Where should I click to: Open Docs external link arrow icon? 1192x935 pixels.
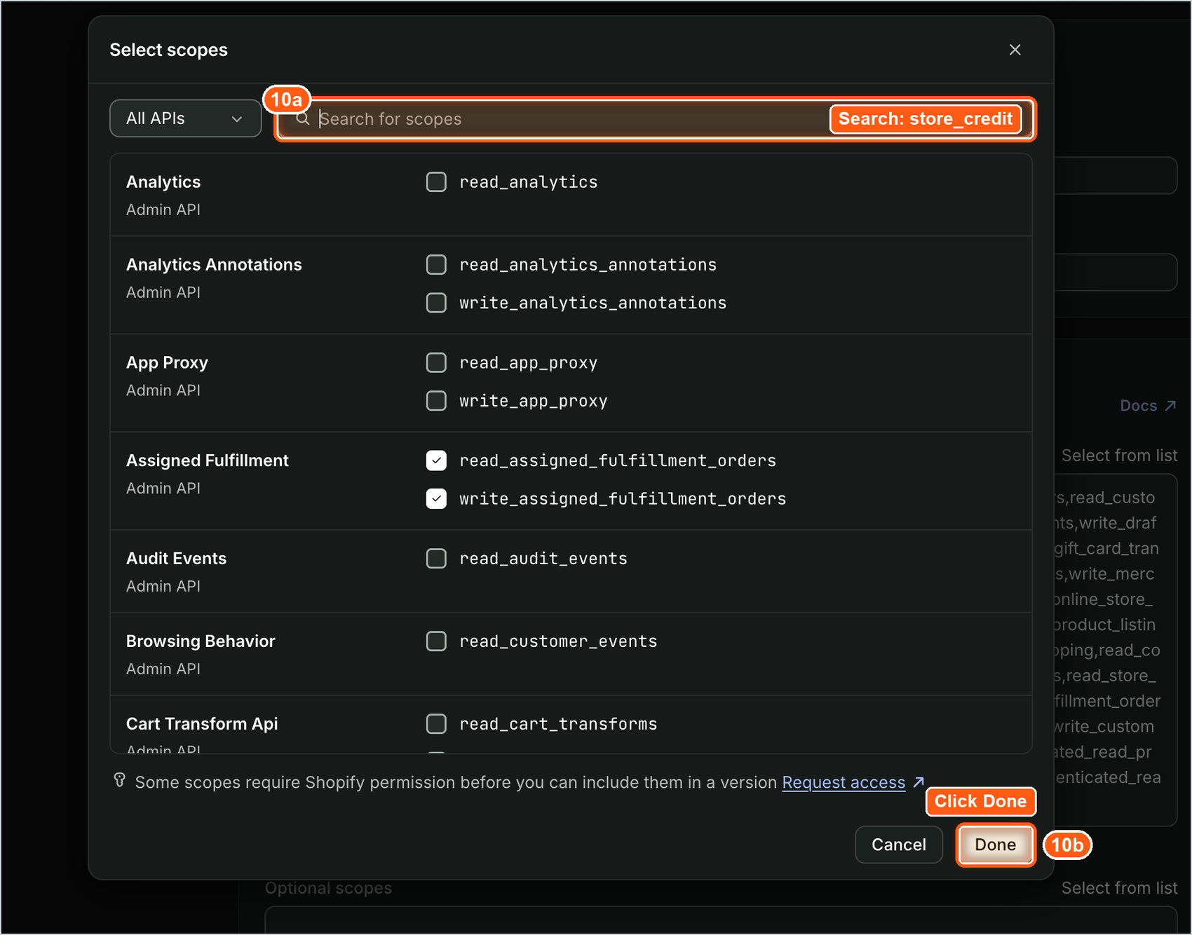pos(1170,406)
